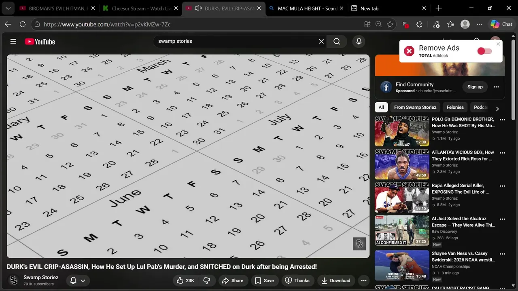Clear the search box with the X
Image resolution: width=518 pixels, height=291 pixels.
[321, 41]
